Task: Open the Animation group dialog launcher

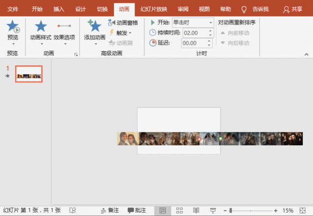Action: (x=76, y=55)
